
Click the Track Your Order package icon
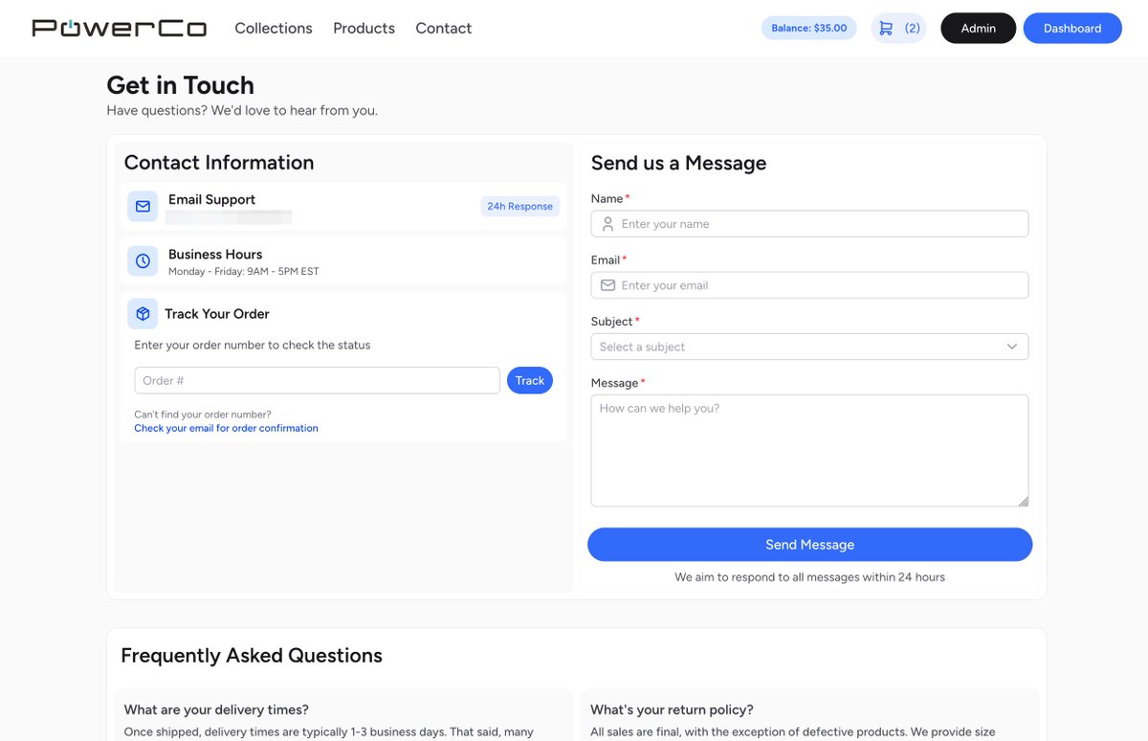(x=142, y=313)
